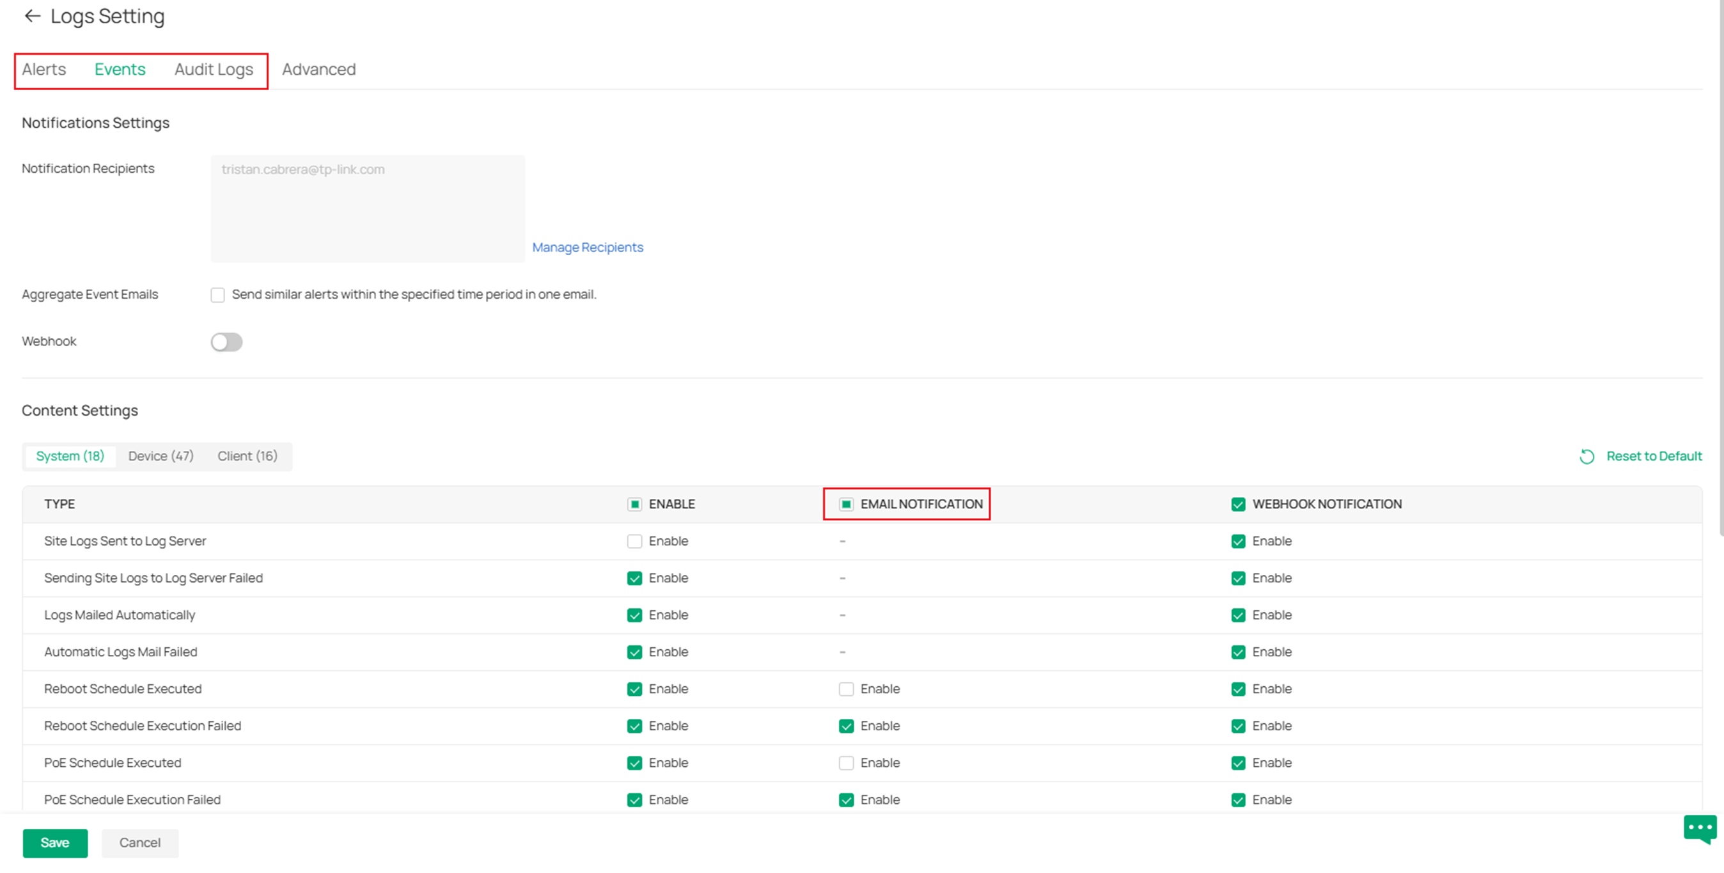Click the 'PoE Schedule Execution Failed' row label
This screenshot has width=1724, height=873.
132,799
